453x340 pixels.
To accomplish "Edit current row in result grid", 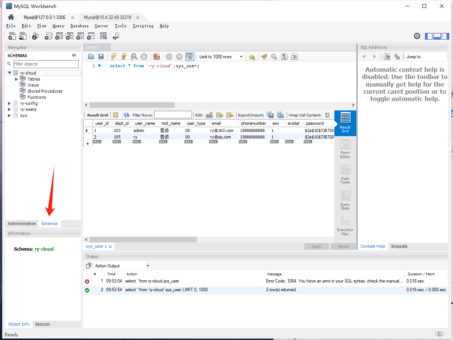I will 209,115.
